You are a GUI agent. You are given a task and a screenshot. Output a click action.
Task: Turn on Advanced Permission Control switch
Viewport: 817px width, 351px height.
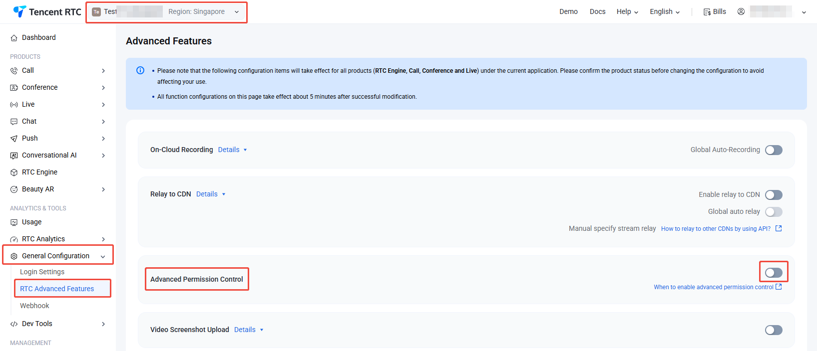[x=774, y=273]
